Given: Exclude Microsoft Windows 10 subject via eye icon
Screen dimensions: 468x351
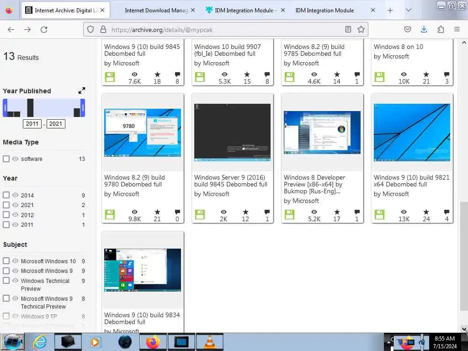Looking at the screenshot, I should tap(15, 261).
